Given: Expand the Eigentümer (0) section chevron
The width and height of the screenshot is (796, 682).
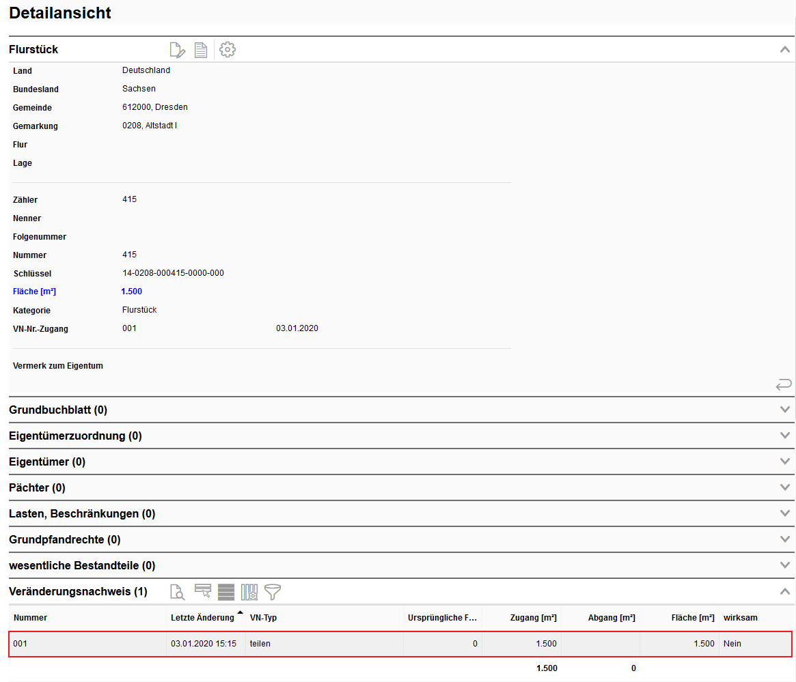Looking at the screenshot, I should tap(785, 461).
